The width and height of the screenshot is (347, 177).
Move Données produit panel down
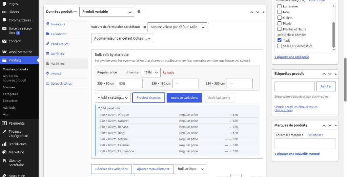[x=258, y=12]
